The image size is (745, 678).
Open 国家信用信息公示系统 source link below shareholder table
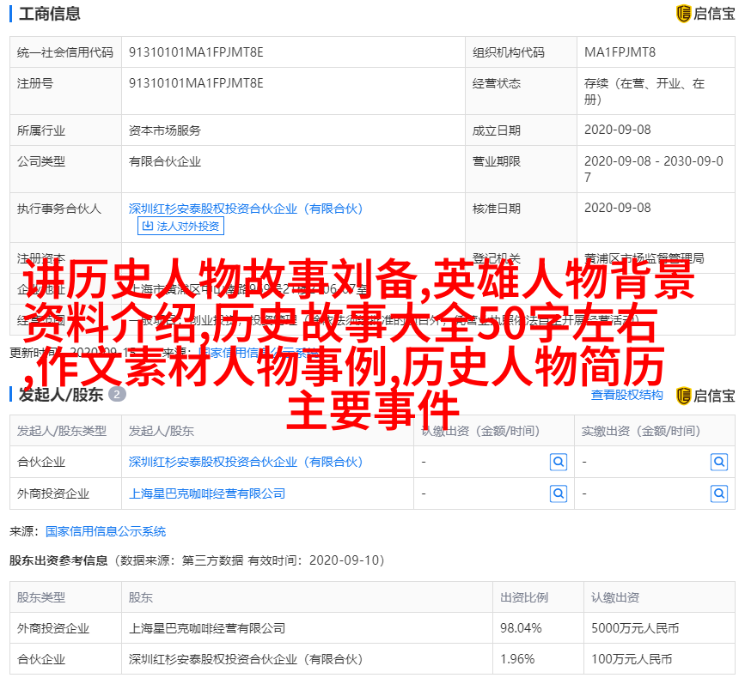pos(106,531)
